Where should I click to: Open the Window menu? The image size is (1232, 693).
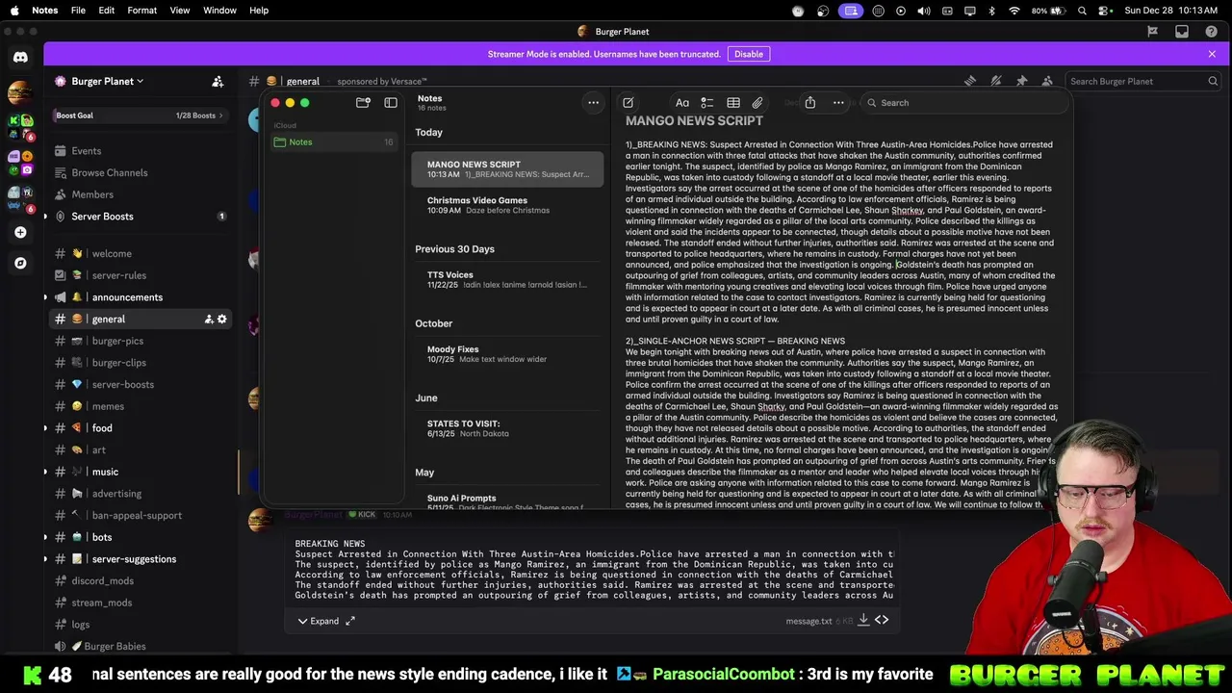(x=219, y=11)
